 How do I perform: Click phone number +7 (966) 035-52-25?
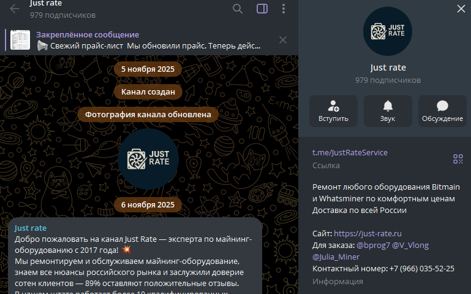[x=422, y=268]
